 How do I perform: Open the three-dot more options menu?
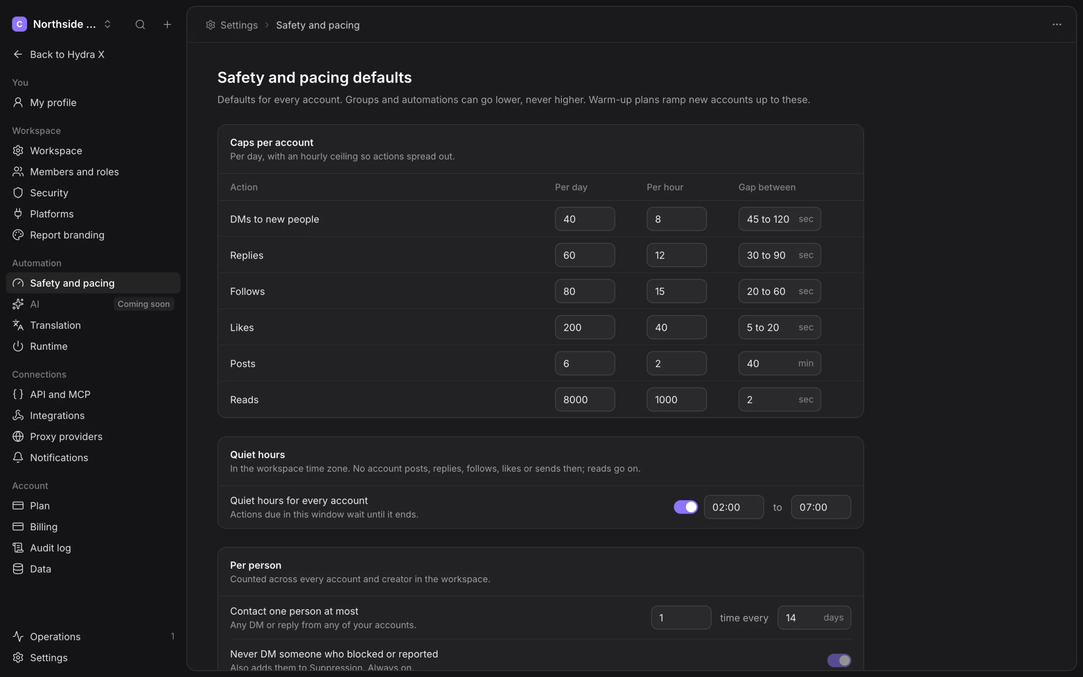pyautogui.click(x=1056, y=24)
